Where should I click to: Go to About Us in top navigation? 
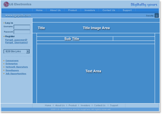coord(55,10)
